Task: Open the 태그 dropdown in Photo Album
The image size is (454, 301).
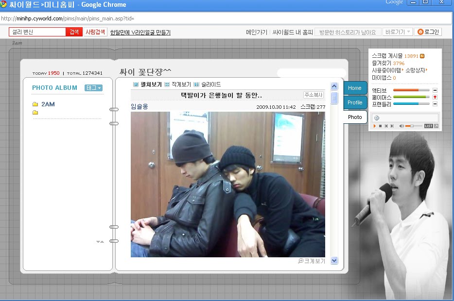Action: tap(93, 88)
